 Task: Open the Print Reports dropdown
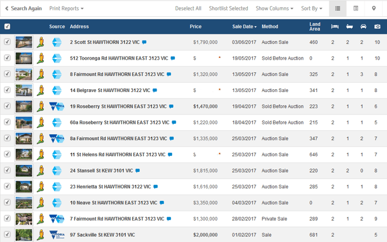click(x=66, y=9)
